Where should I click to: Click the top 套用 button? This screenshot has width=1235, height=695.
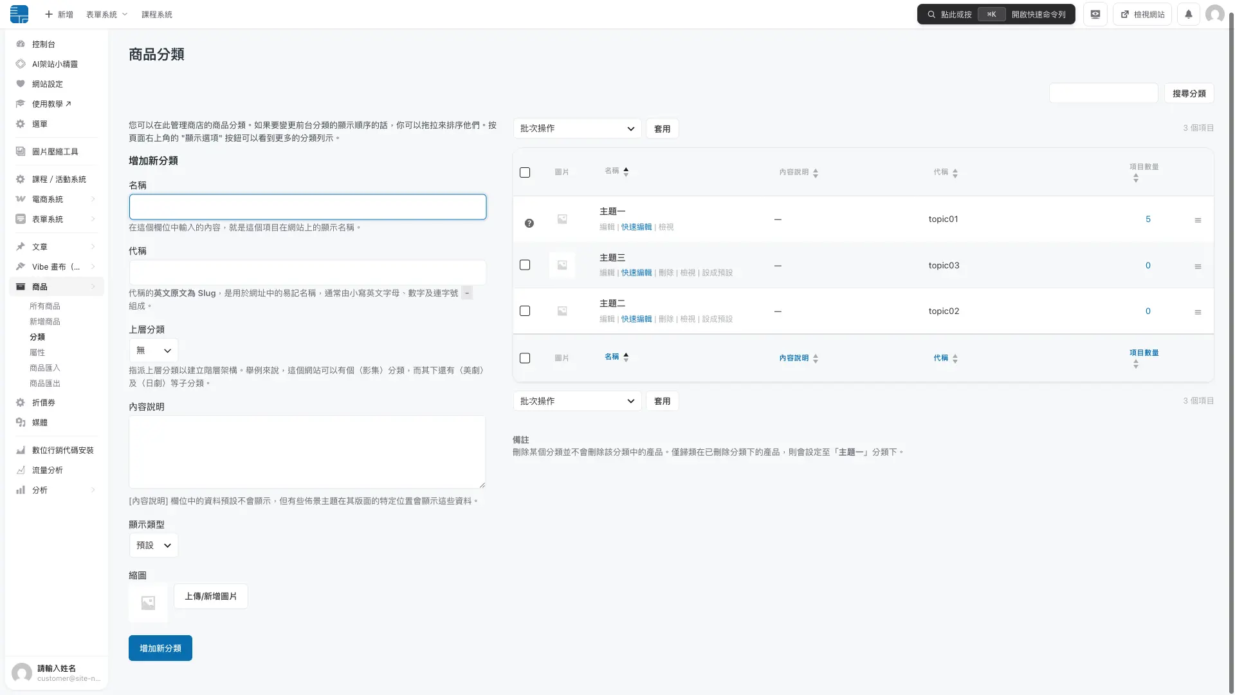[x=663, y=129]
